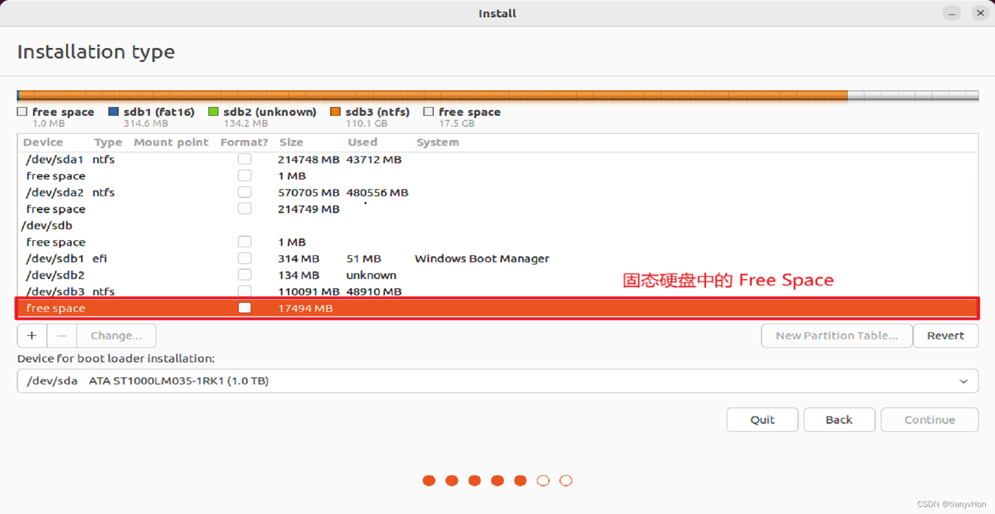This screenshot has height=514, width=995.
Task: Click the orange sdb3 segment of partition bar
Action: click(434, 96)
